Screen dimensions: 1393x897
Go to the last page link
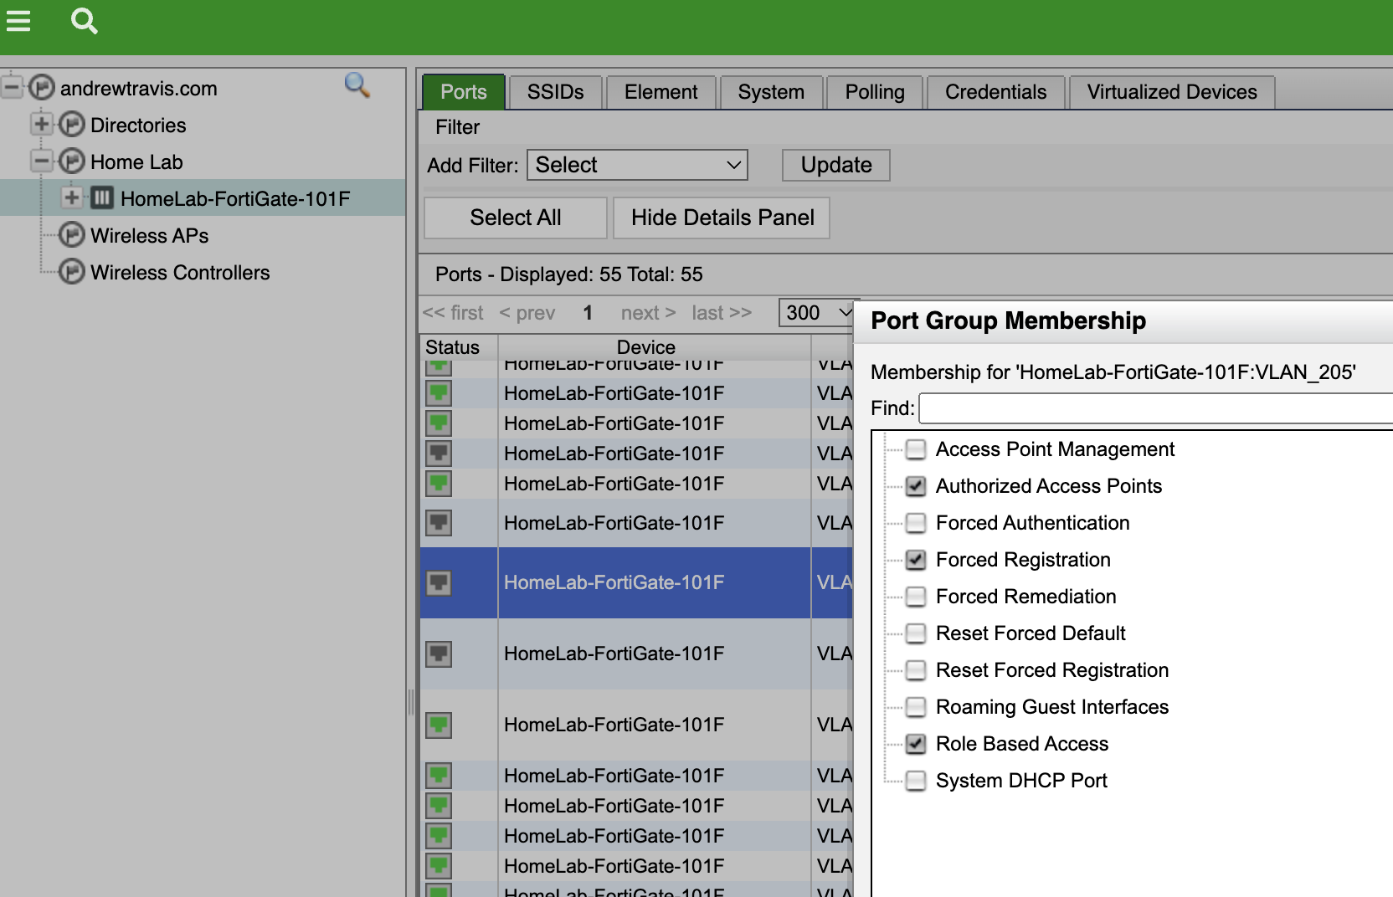tap(722, 313)
